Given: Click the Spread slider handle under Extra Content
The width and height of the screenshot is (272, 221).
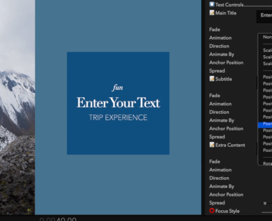Looking at the screenshot, I should click(x=265, y=203).
